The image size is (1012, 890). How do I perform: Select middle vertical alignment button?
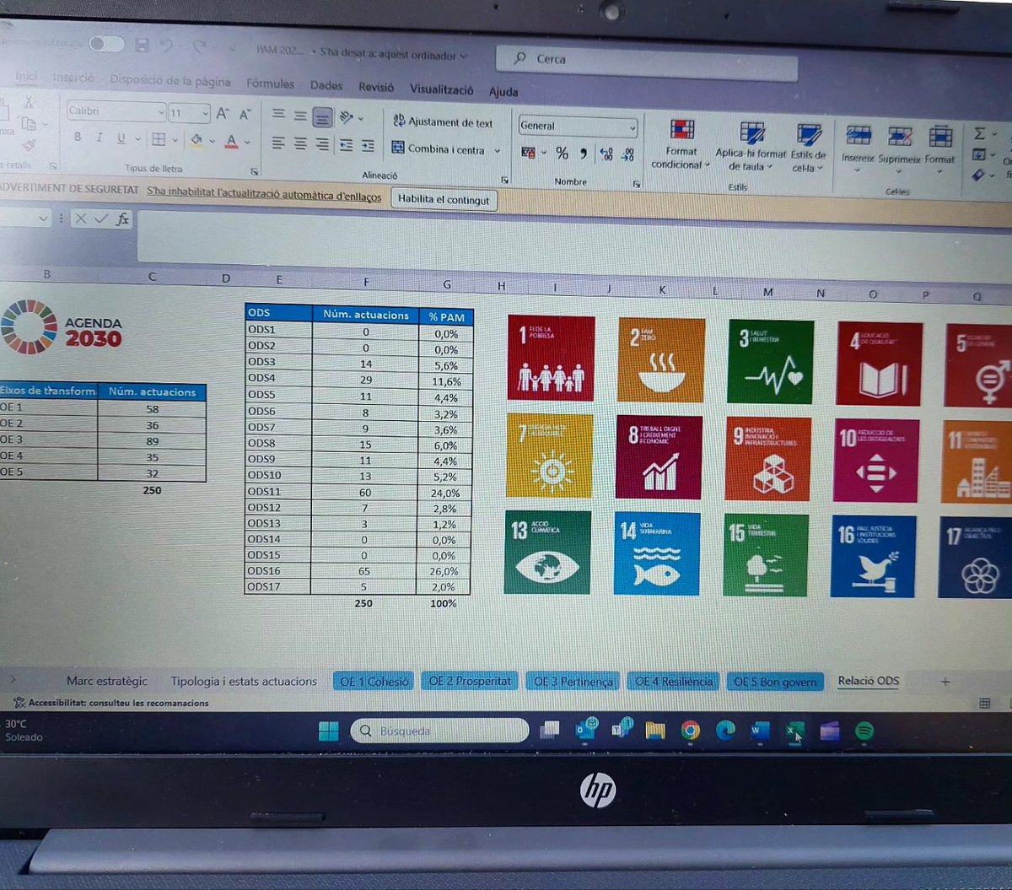[300, 116]
